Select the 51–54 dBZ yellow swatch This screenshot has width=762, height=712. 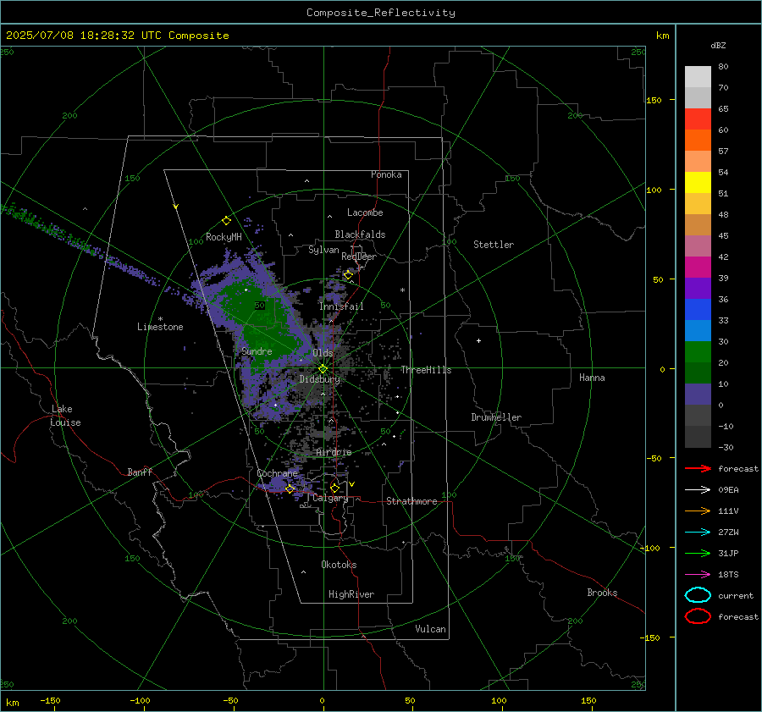(698, 183)
